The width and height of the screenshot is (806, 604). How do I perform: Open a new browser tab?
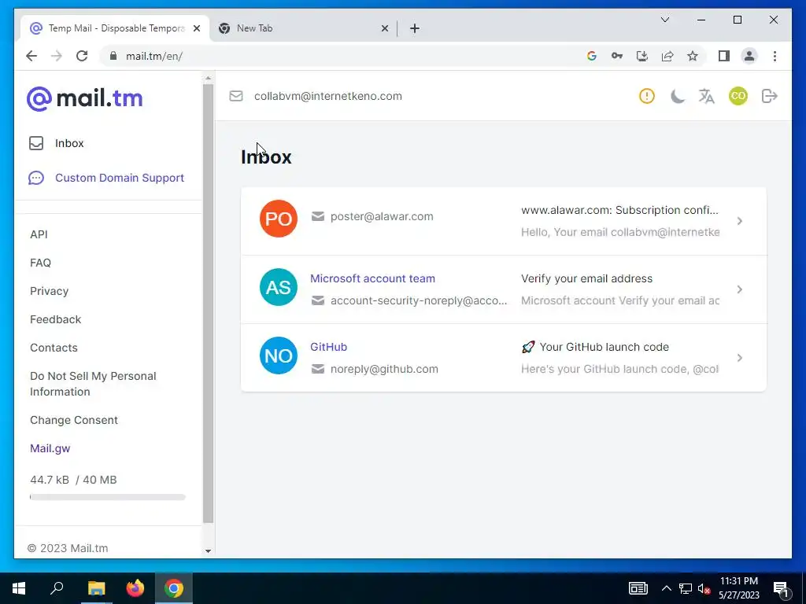tap(415, 28)
